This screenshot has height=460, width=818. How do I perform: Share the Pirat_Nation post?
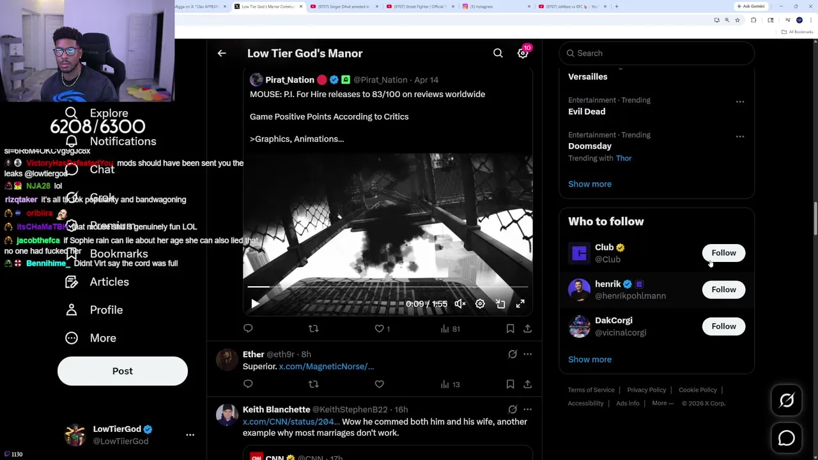pos(527,328)
